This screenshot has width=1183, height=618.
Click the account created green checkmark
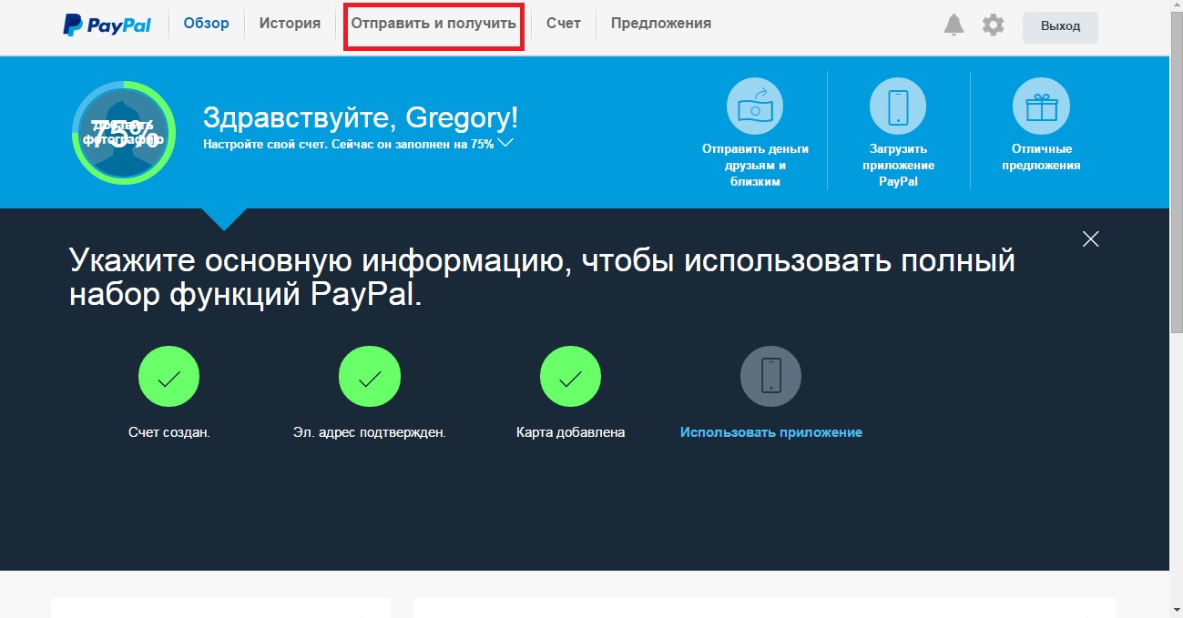click(x=168, y=376)
